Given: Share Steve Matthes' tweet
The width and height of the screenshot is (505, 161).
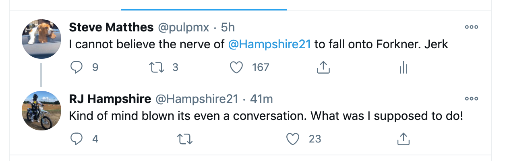Looking at the screenshot, I should (x=323, y=68).
